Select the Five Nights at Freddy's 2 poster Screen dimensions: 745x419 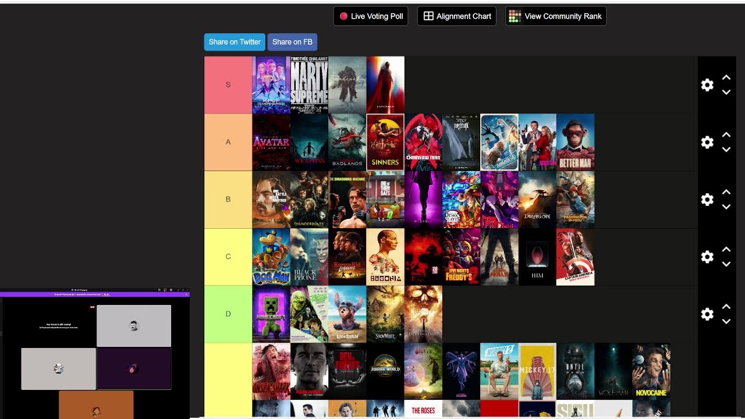[461, 257]
